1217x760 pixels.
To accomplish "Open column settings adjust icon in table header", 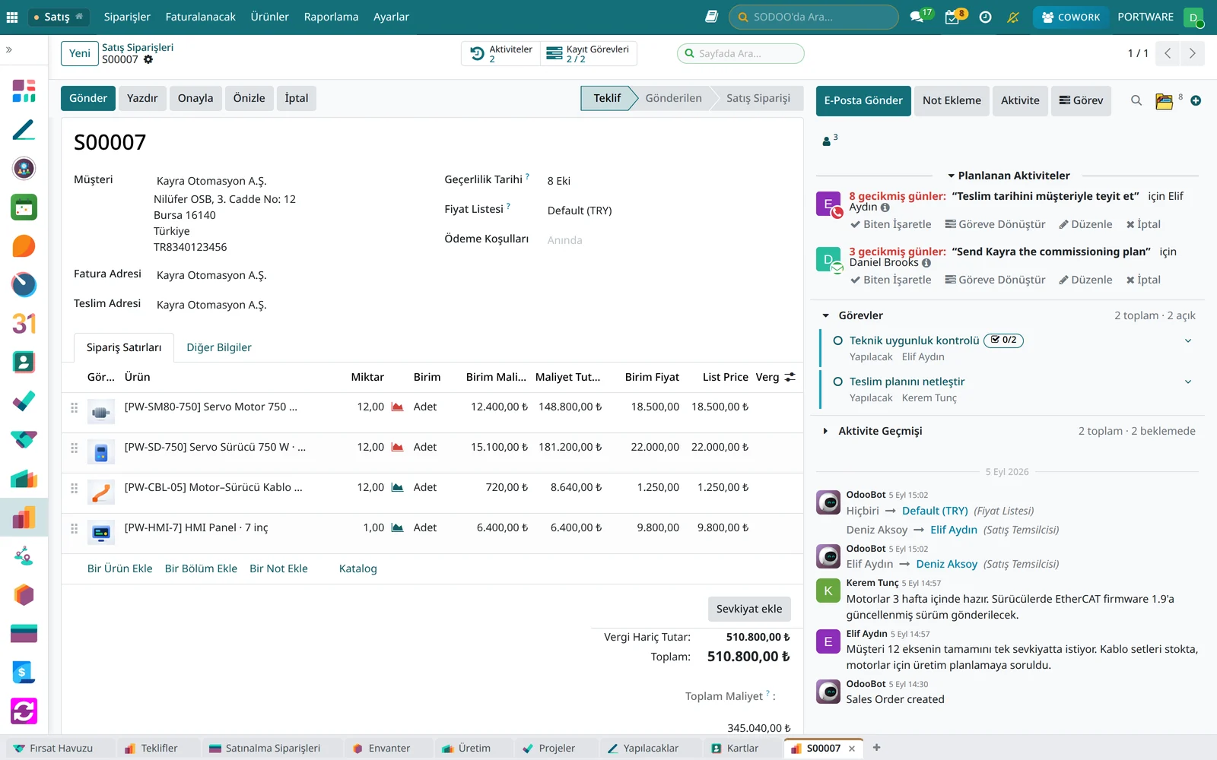I will (790, 377).
